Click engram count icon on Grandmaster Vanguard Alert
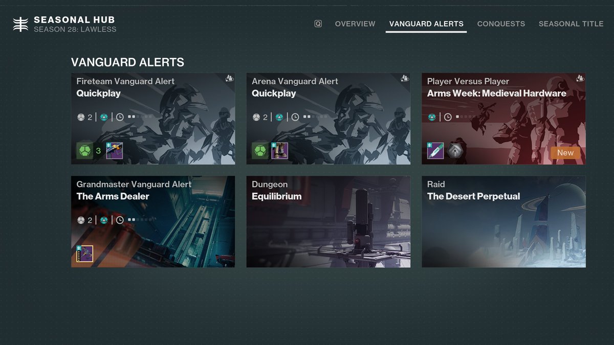 tap(81, 220)
